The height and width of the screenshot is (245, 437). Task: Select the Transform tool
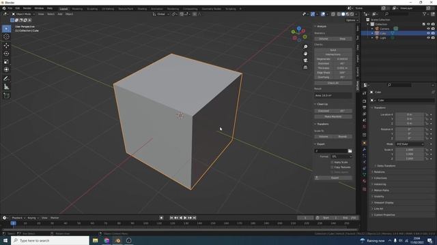pyautogui.click(x=6, y=69)
